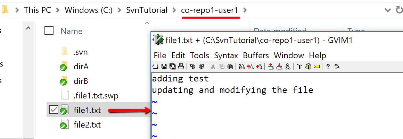403x139 pixels.
Task: Open the Buffers menu in GVIM
Action: point(256,55)
